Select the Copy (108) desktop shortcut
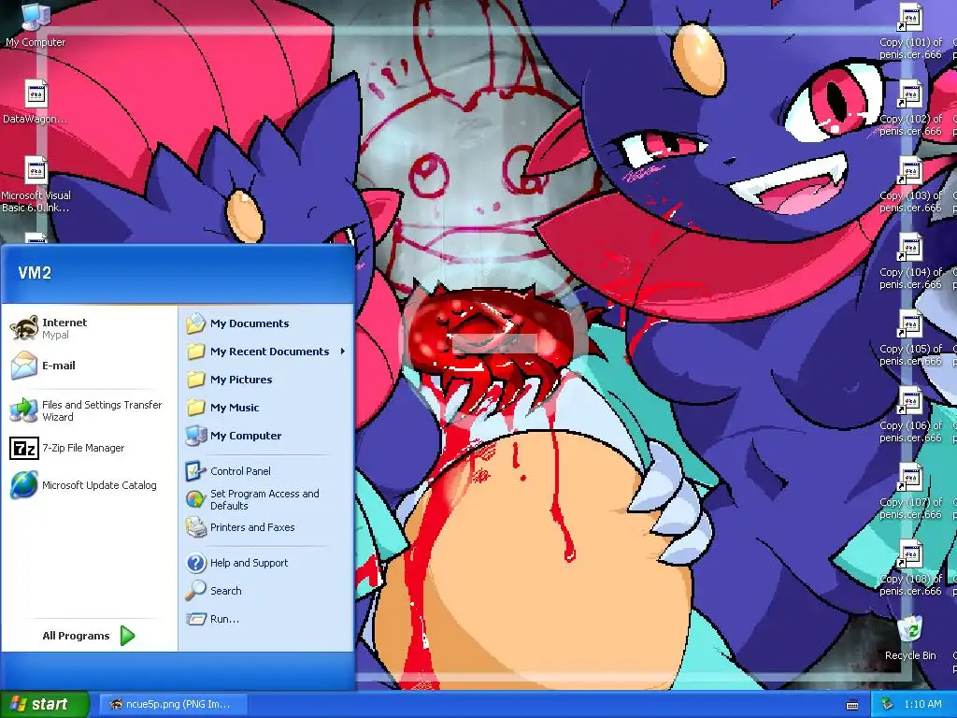This screenshot has height=718, width=957. pos(910,568)
